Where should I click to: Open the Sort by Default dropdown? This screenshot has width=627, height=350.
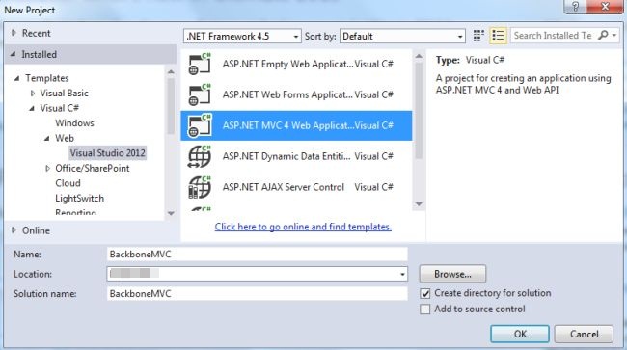(402, 36)
